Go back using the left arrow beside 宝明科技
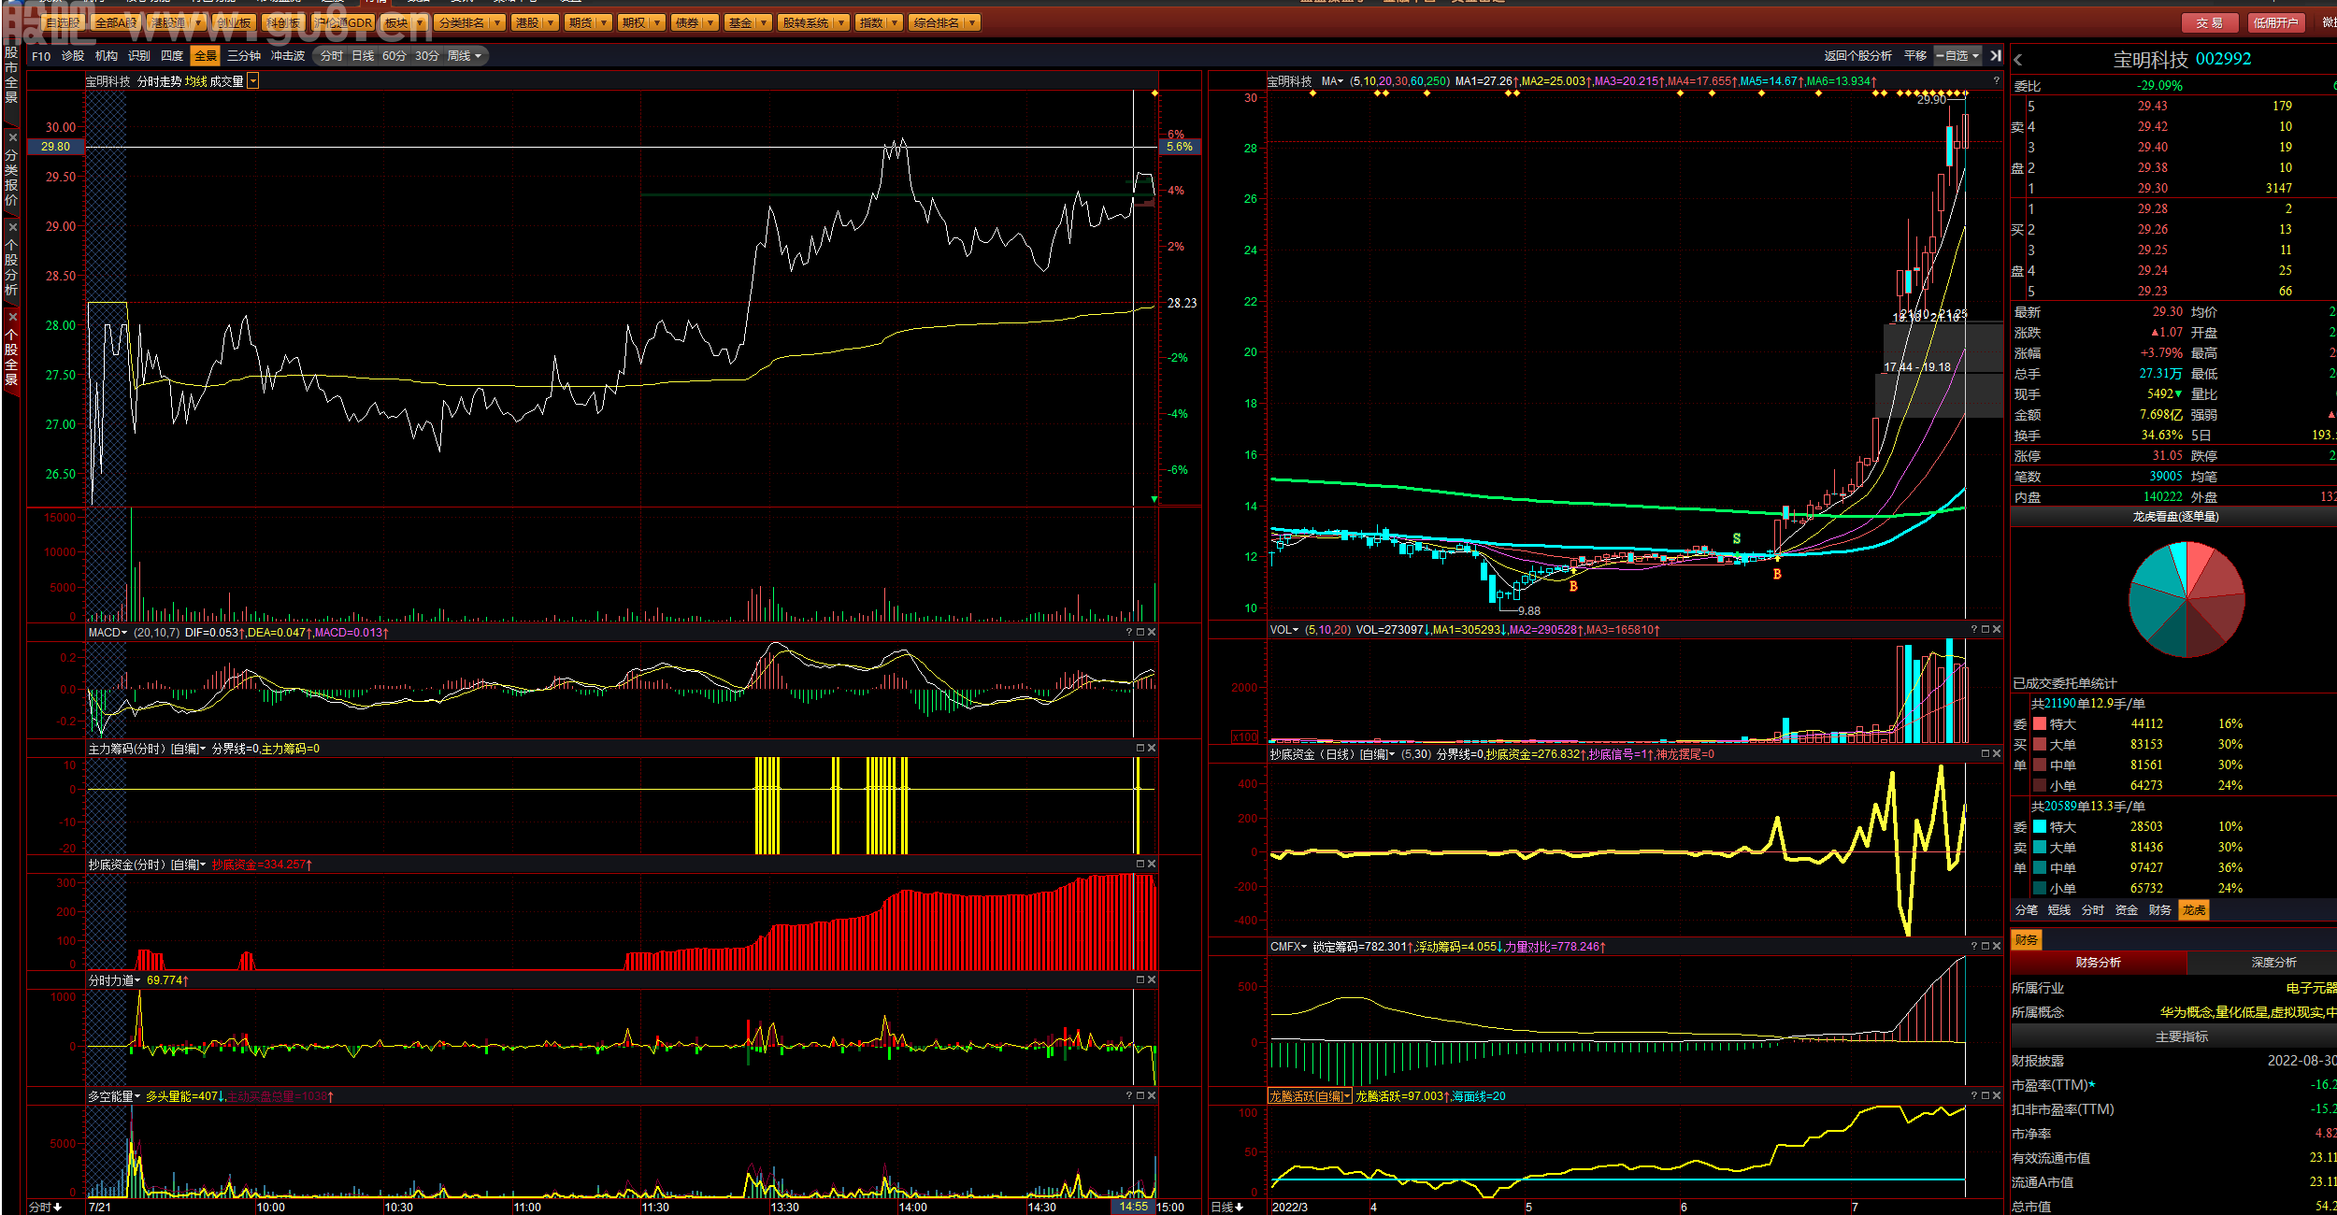Viewport: 2337px width, 1215px height. (2018, 60)
